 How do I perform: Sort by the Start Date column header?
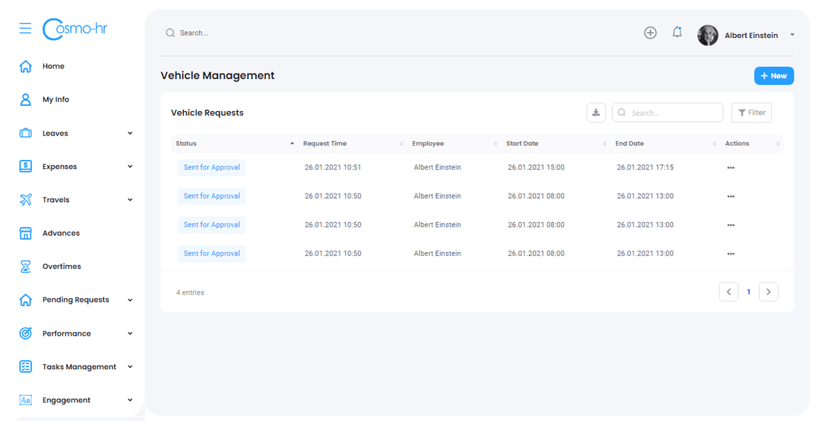pyautogui.click(x=522, y=144)
